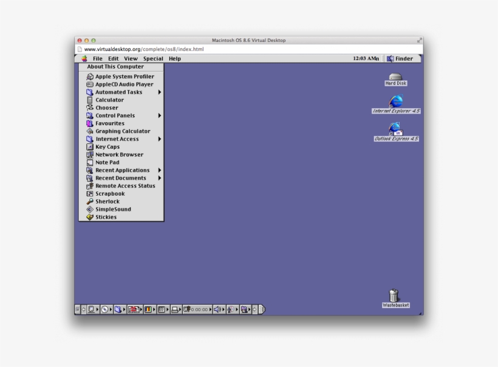Open the Outlook Express 4.5 desktop icon
This screenshot has height=367, width=498.
click(x=395, y=128)
